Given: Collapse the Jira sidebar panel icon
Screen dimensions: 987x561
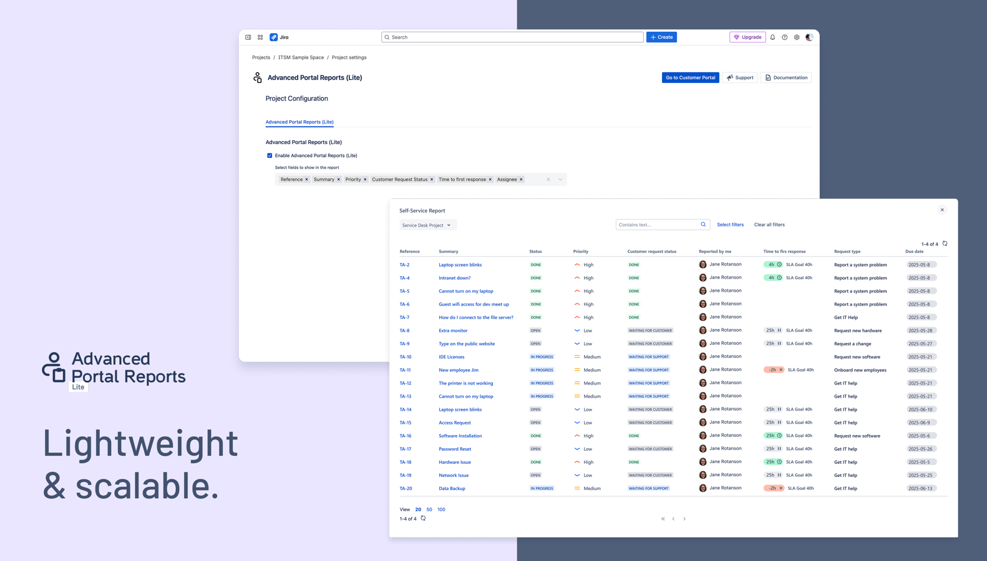Looking at the screenshot, I should [248, 37].
